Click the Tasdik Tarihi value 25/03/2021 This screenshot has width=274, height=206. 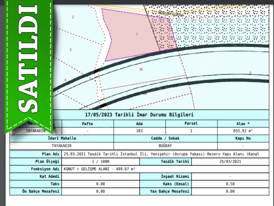230,162
